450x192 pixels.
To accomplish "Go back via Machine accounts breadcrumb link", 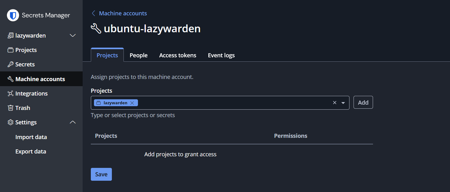I will (x=123, y=13).
